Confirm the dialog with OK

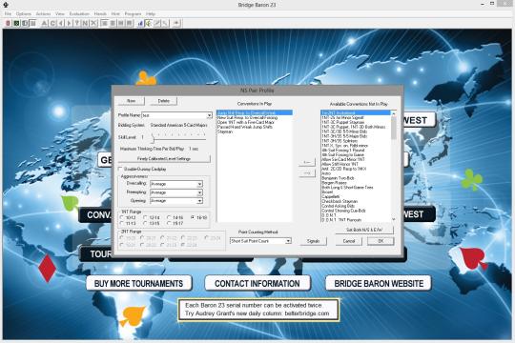point(381,241)
